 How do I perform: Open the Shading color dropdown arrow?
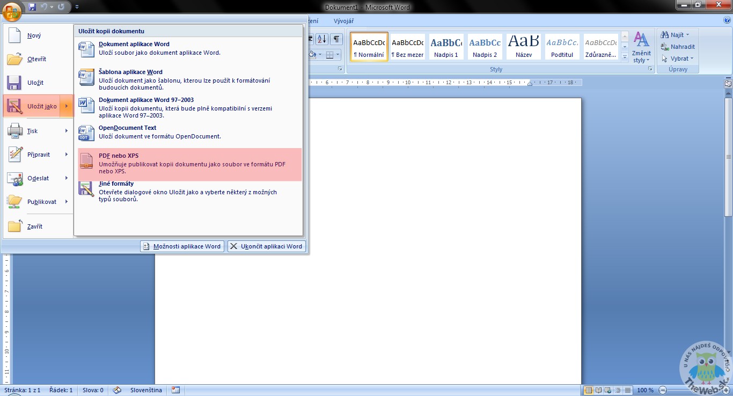point(320,54)
